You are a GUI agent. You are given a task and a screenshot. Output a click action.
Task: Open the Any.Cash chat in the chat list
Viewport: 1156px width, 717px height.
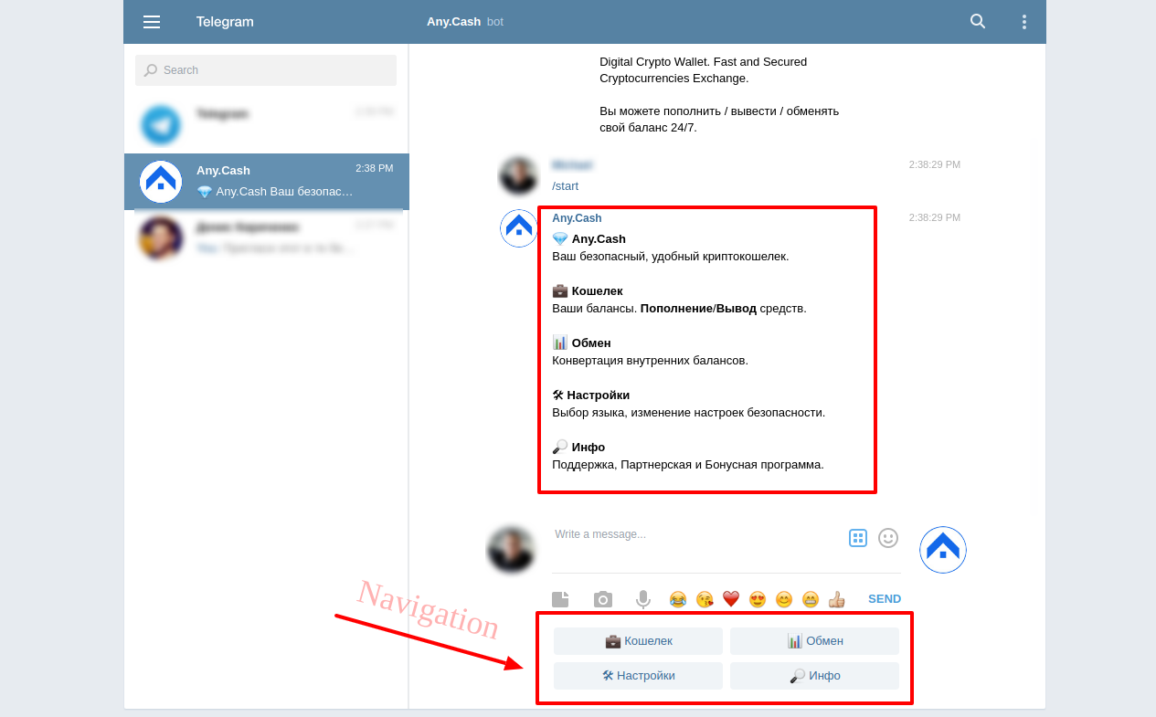point(267,182)
